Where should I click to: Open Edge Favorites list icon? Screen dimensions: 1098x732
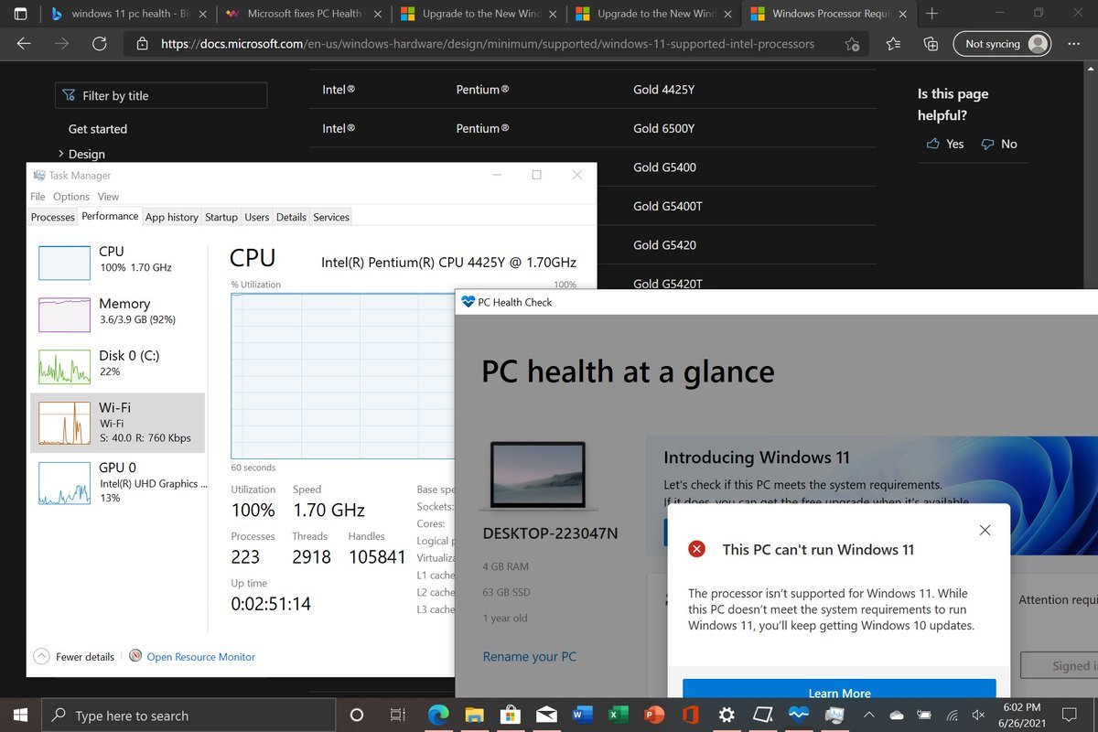click(x=894, y=44)
